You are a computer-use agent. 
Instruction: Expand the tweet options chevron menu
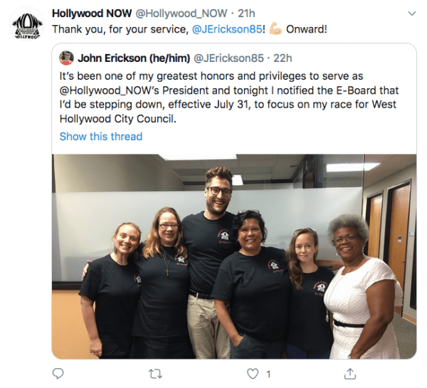pos(412,14)
